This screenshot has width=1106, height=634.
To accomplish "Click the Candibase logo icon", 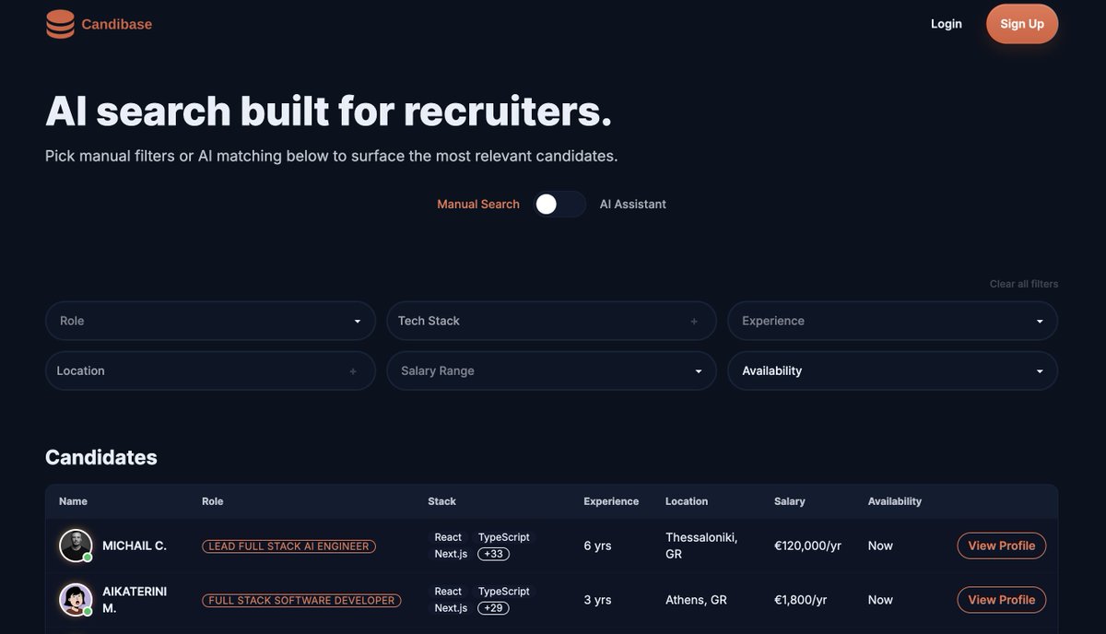I will [x=58, y=25].
